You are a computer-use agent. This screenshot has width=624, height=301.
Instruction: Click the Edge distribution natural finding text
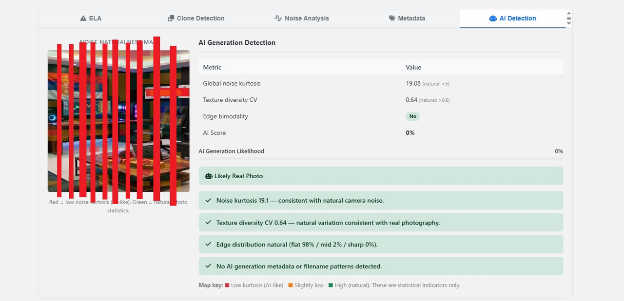(x=297, y=245)
